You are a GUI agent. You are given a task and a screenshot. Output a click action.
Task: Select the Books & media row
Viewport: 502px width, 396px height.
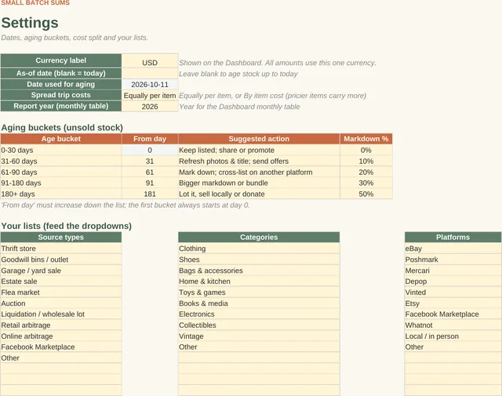click(259, 303)
